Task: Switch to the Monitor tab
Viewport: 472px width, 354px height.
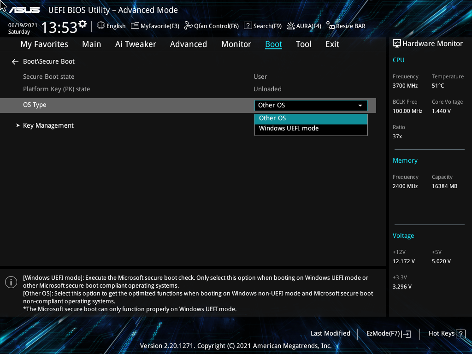Action: [x=236, y=44]
